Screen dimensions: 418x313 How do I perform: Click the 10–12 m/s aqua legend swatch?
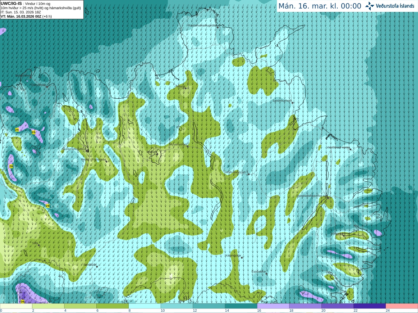177,306
